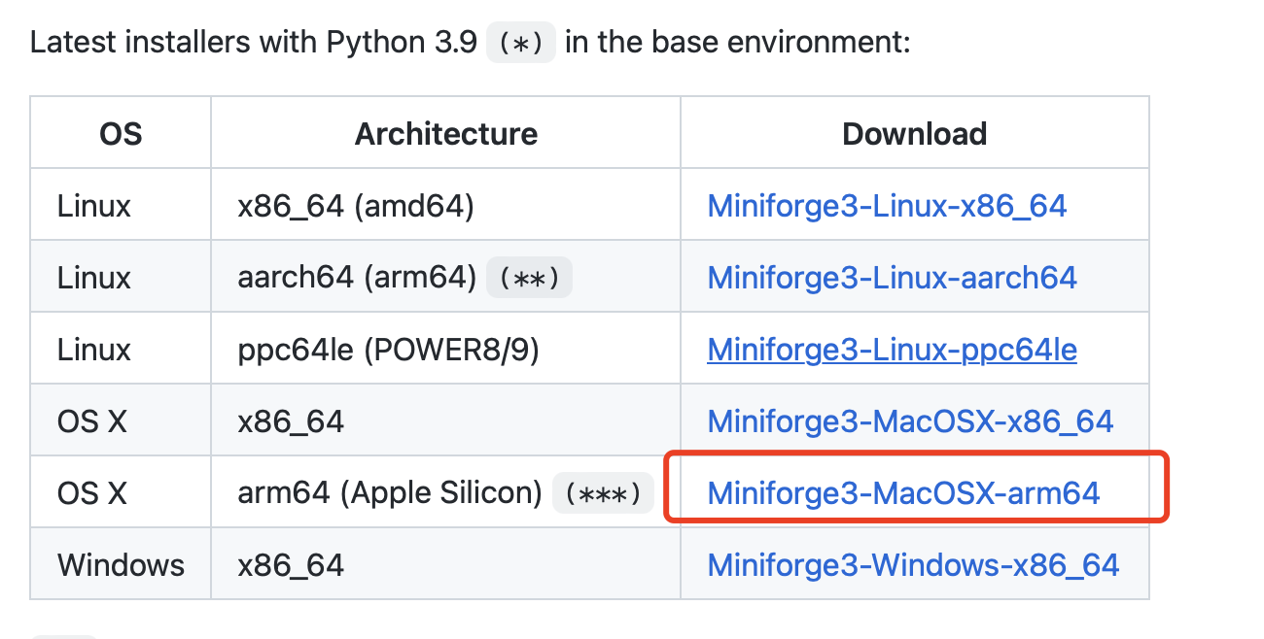
Task: Click the arm64 (Apple Silicon) architecture cell
Action: pos(389,492)
